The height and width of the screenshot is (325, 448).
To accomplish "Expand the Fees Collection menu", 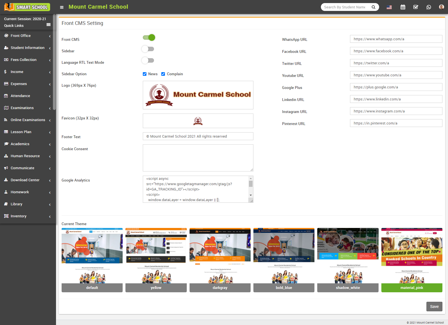I will [x=24, y=60].
